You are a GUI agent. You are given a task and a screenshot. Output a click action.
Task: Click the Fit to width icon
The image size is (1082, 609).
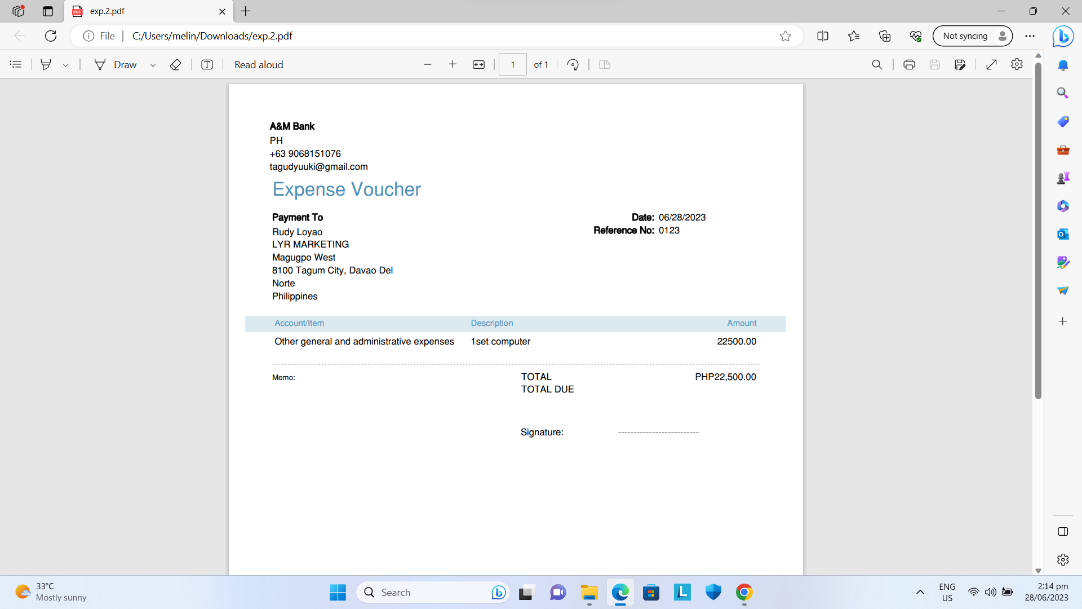pos(478,64)
